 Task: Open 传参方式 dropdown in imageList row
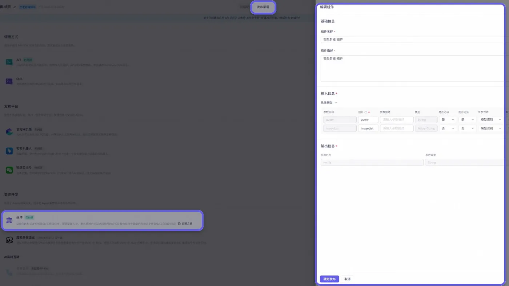(491, 128)
